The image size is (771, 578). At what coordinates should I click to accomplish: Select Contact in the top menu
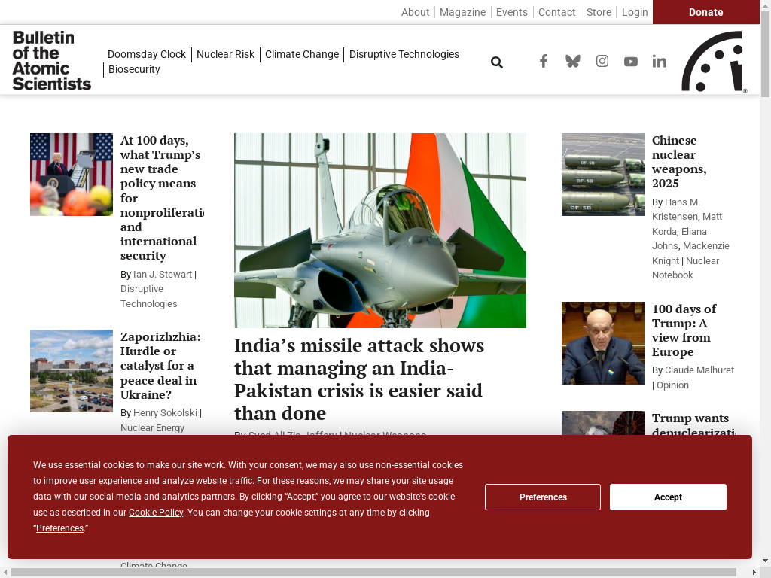click(556, 12)
